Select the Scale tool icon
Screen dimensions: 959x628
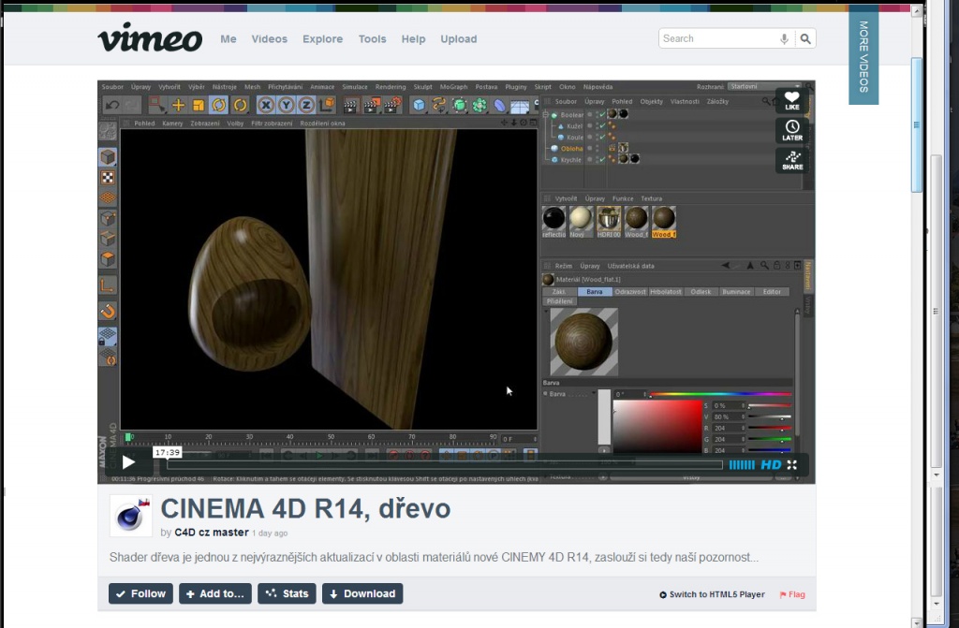tap(199, 105)
